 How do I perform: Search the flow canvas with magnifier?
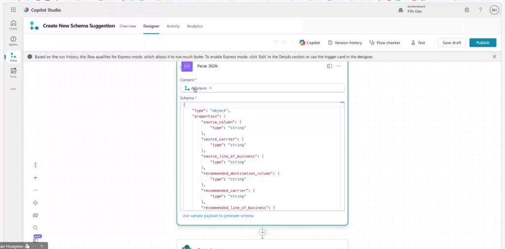[x=36, y=228]
